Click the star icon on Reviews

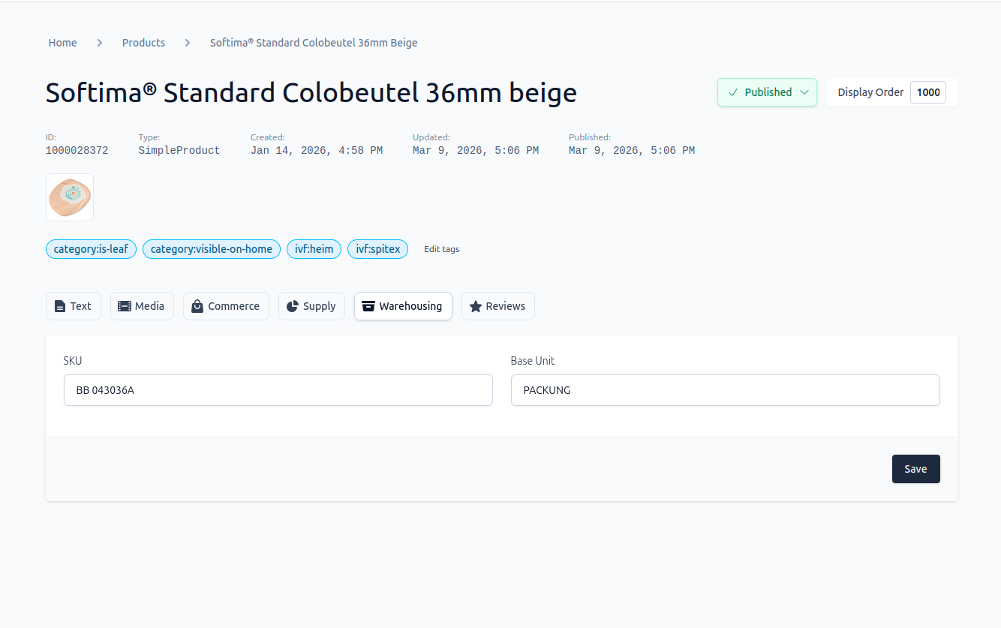(x=476, y=306)
